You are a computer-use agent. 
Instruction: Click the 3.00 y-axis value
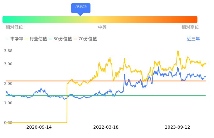tap(8, 64)
